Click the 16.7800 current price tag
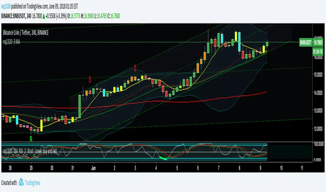This screenshot has width=326, height=192. 318,43
